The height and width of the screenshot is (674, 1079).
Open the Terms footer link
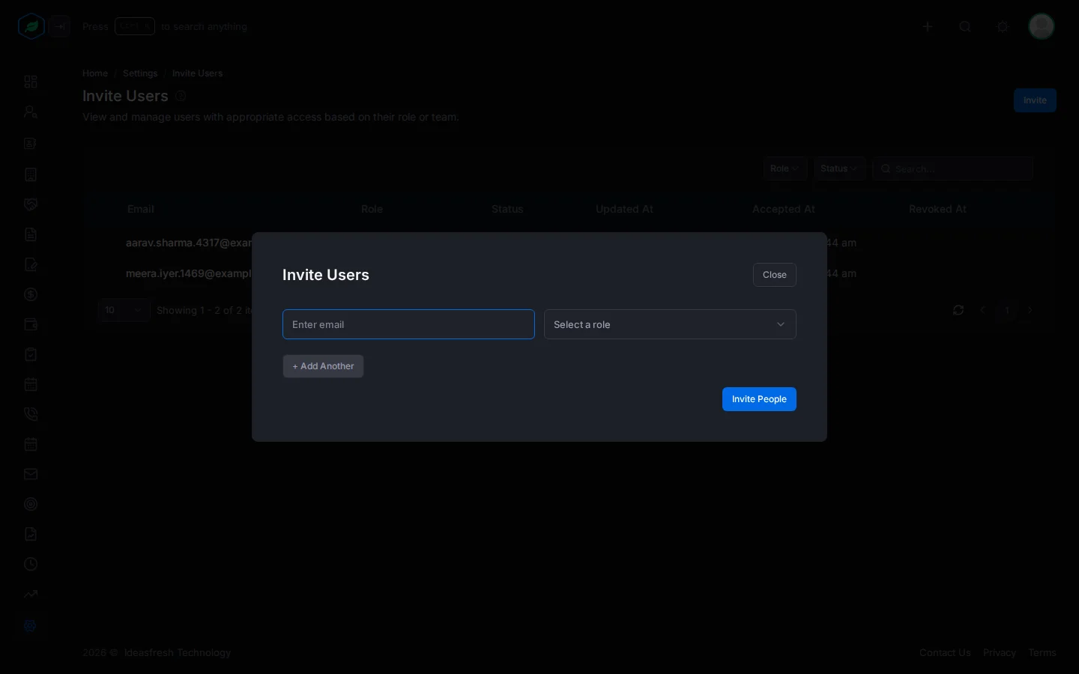1042,653
